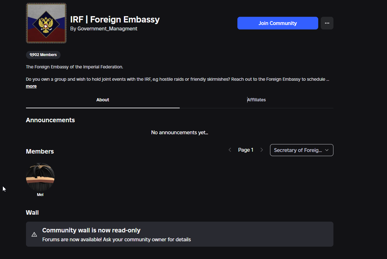
Task: Open the three-dot more options menu
Action: tap(327, 23)
